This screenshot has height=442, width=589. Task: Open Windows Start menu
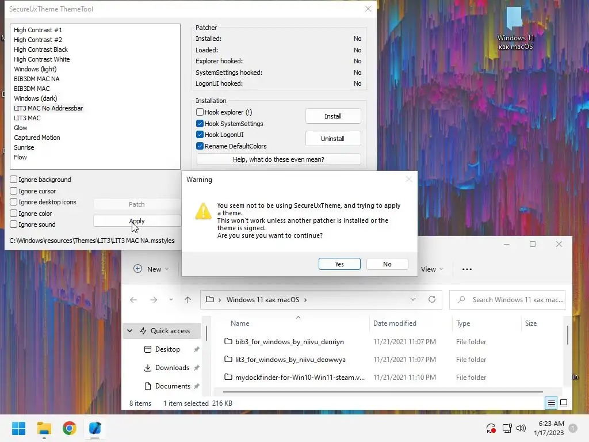19,428
